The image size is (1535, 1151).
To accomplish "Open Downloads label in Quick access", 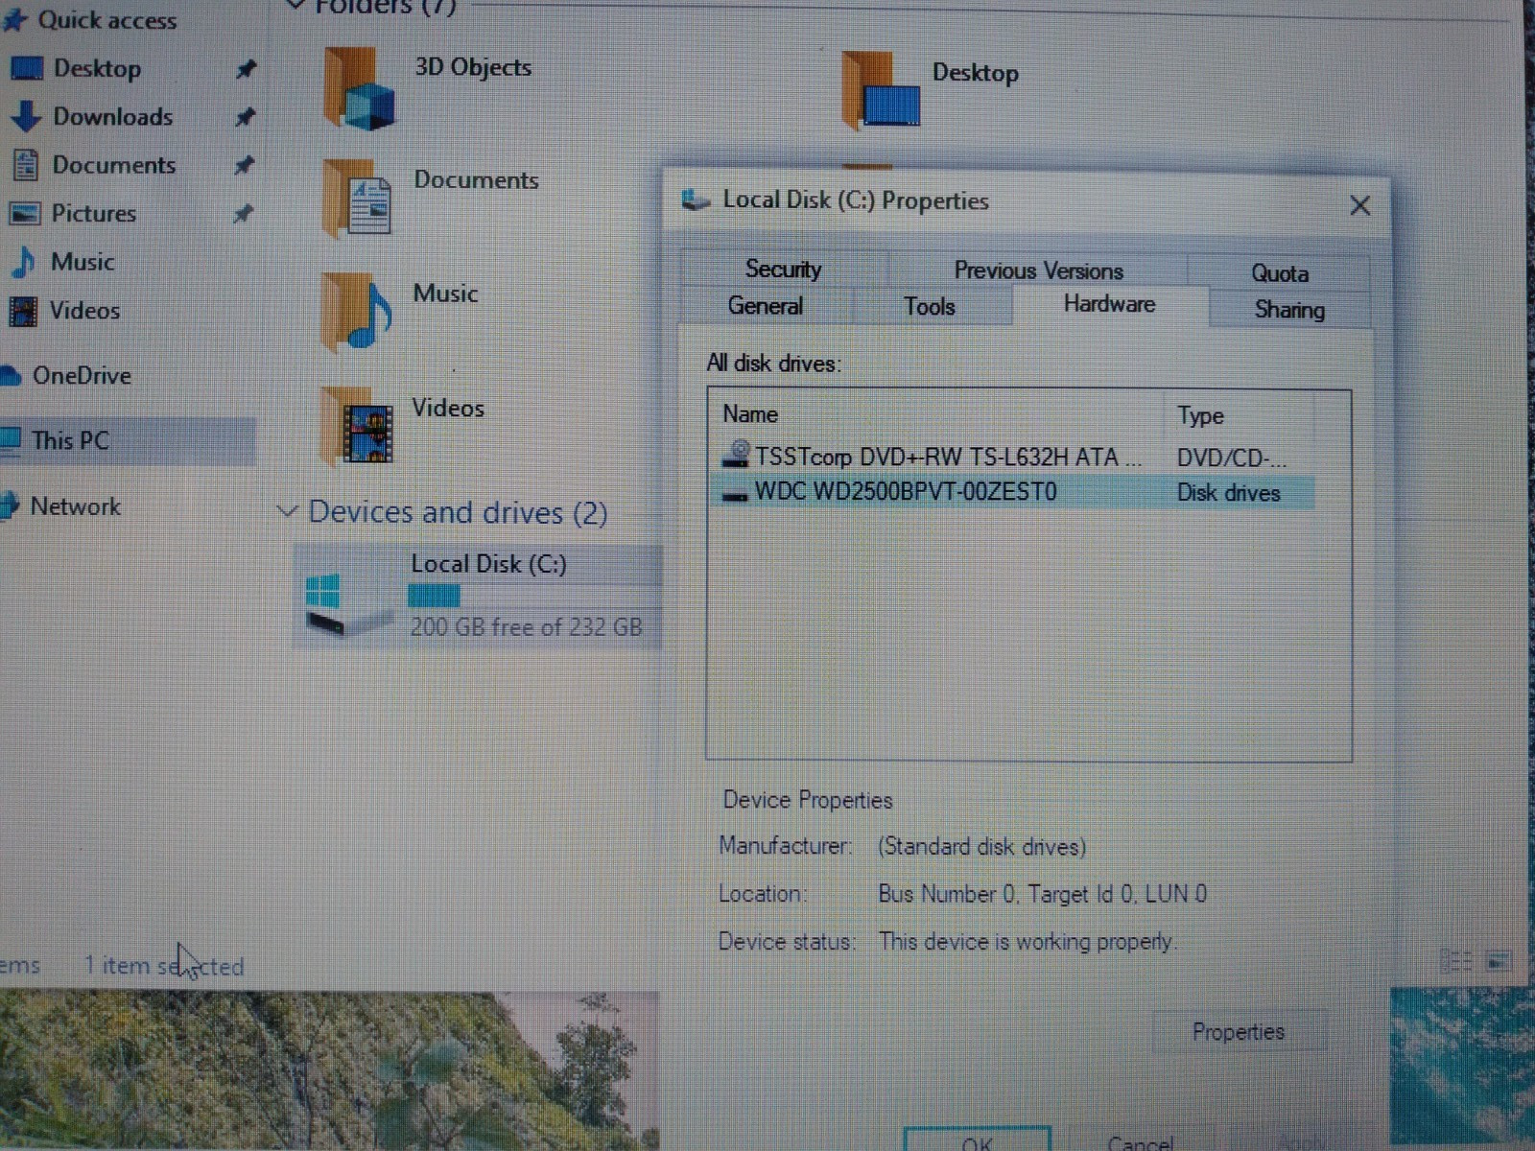I will (113, 117).
